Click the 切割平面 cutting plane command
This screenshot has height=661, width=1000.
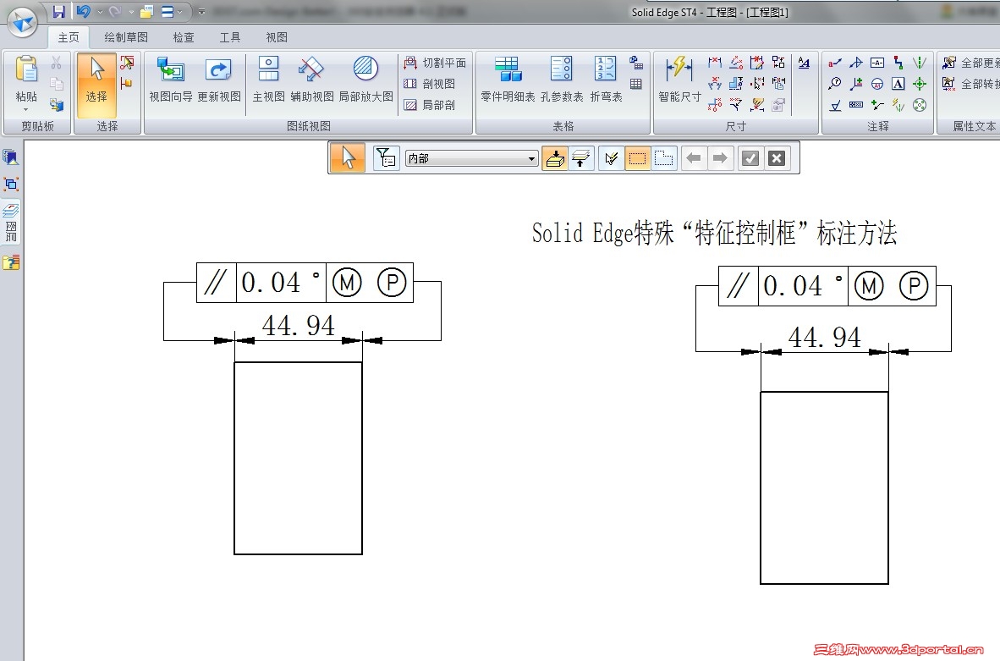pos(435,63)
